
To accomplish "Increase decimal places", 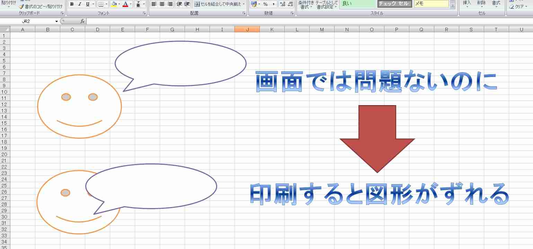I will [282, 4].
